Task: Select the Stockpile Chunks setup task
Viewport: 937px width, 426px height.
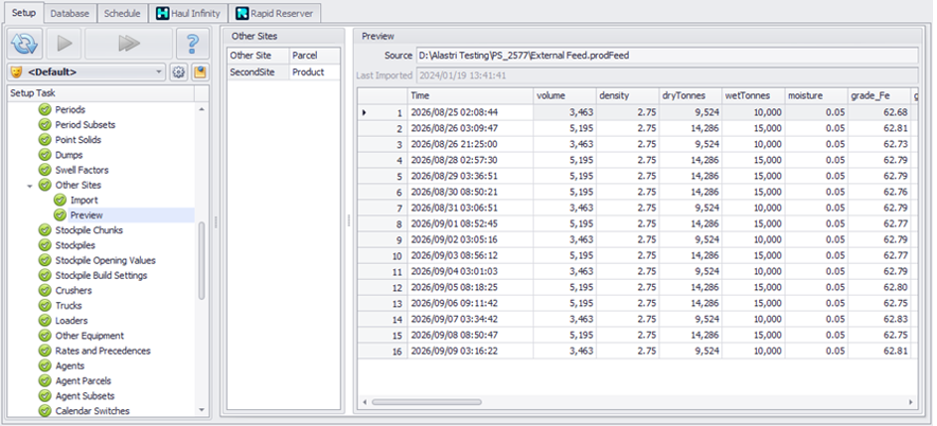Action: pyautogui.click(x=89, y=230)
